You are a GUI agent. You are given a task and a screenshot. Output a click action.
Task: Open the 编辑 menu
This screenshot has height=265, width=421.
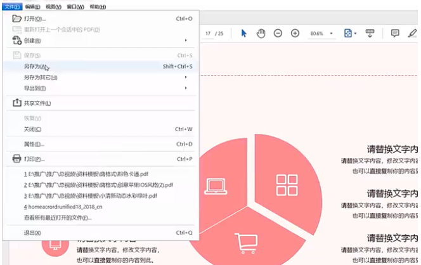pos(33,7)
